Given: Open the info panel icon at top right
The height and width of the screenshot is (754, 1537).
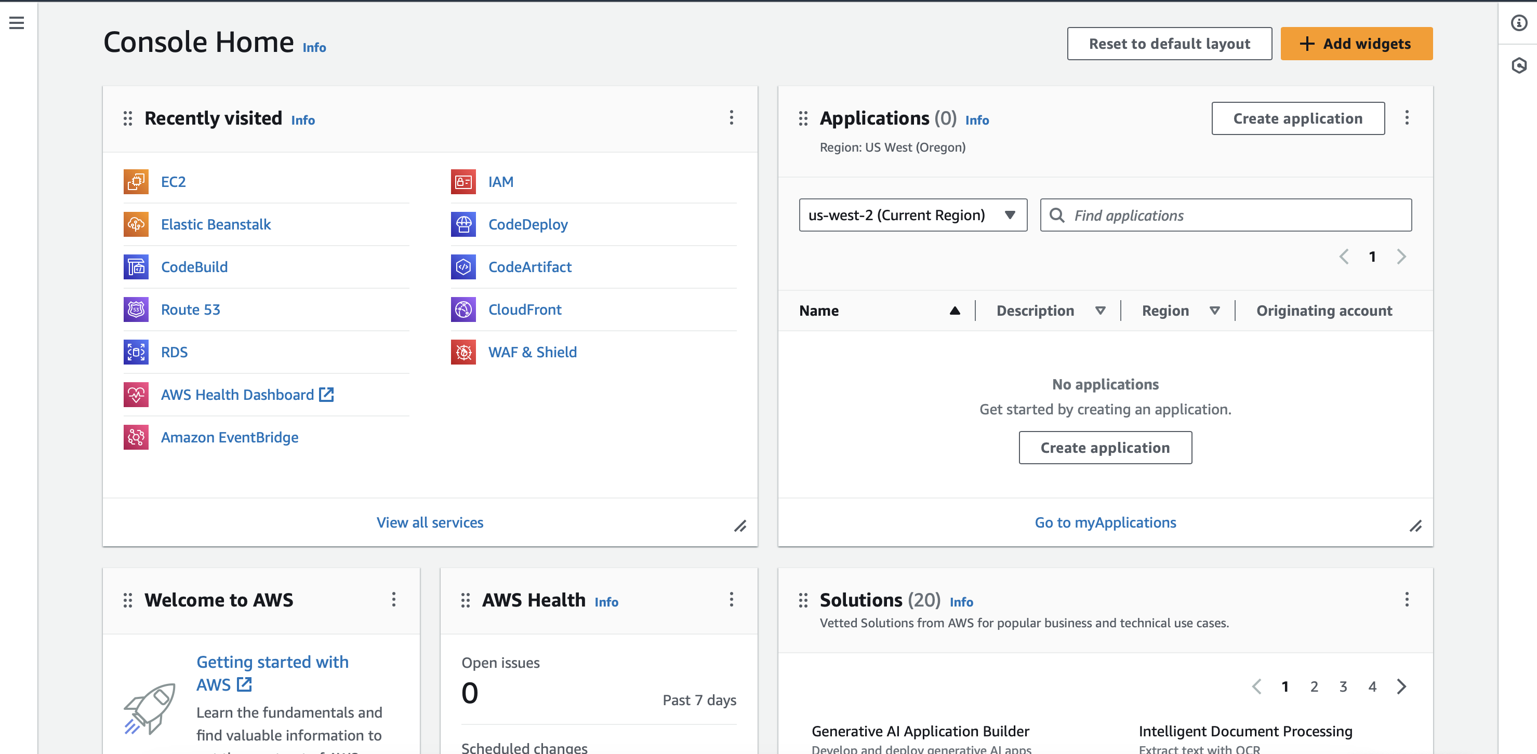Looking at the screenshot, I should click(x=1518, y=23).
